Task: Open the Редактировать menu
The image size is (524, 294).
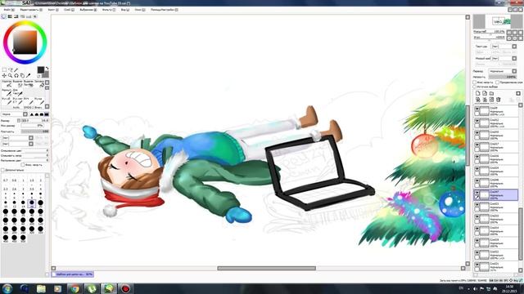Action: click(x=31, y=10)
